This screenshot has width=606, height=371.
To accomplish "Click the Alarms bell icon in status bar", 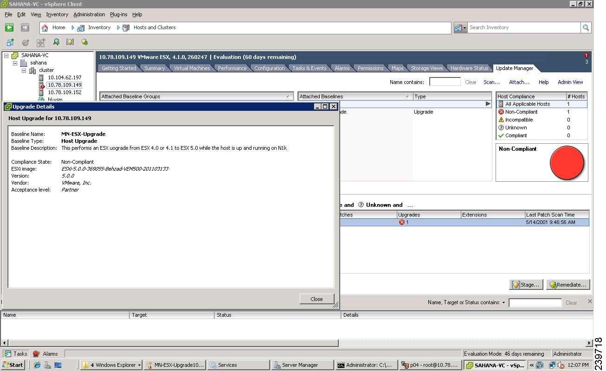I will click(36, 353).
